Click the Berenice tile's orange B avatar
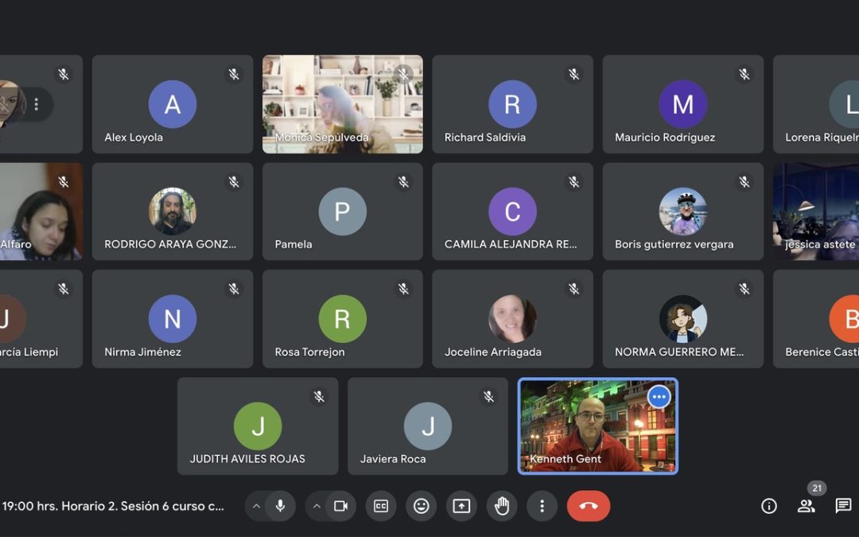This screenshot has width=859, height=537. tap(844, 319)
